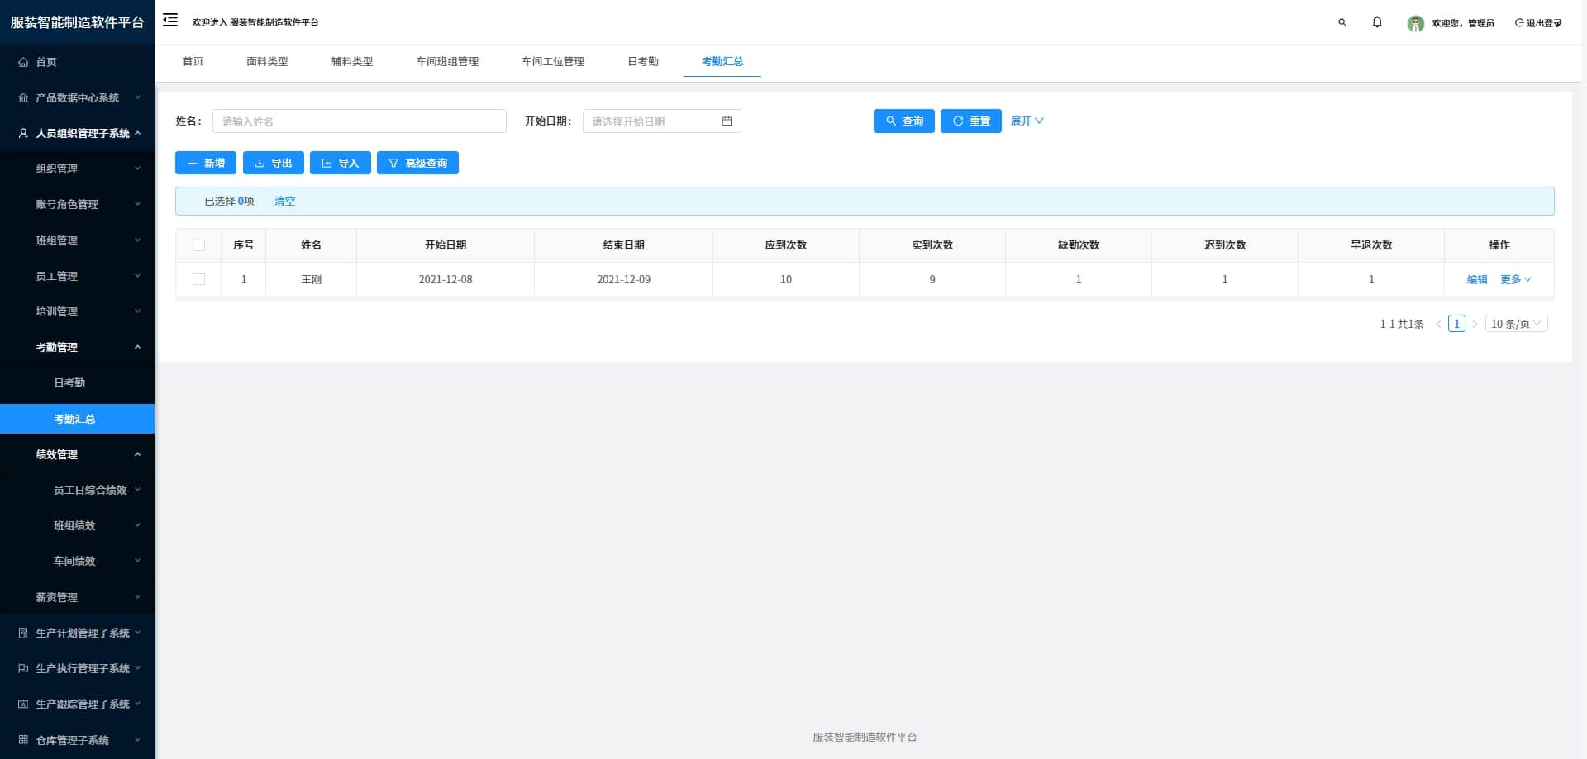Image resolution: width=1587 pixels, height=759 pixels.
Task: Click the calendar icon in start date field
Action: click(x=727, y=121)
